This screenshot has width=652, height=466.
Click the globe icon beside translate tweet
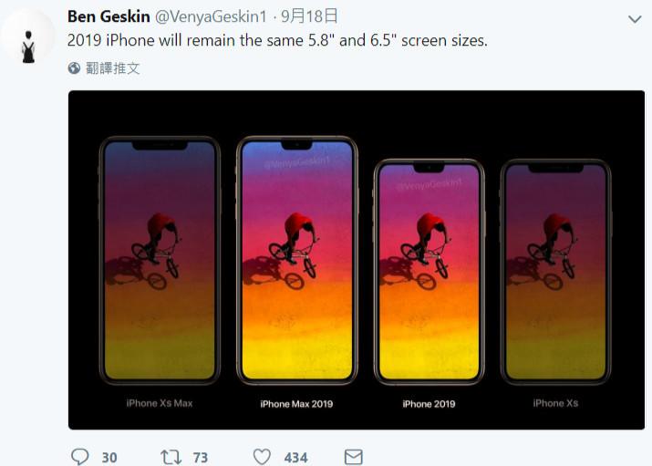pos(74,67)
